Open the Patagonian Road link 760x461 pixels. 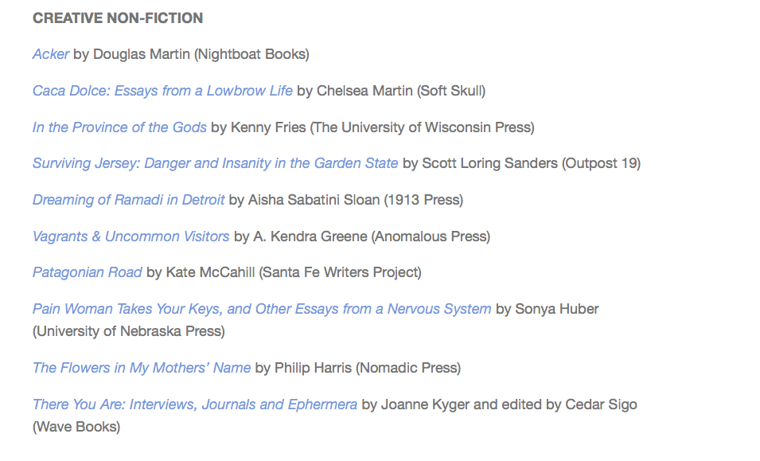88,272
